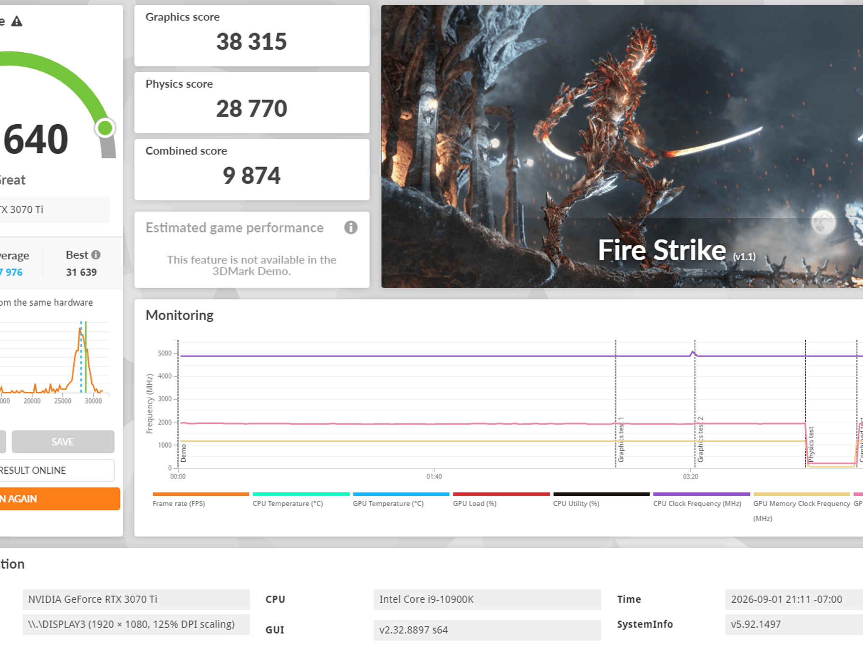863x647 pixels.
Task: Toggle the GPU Temperature (°C) legend item
Action: pos(401,500)
